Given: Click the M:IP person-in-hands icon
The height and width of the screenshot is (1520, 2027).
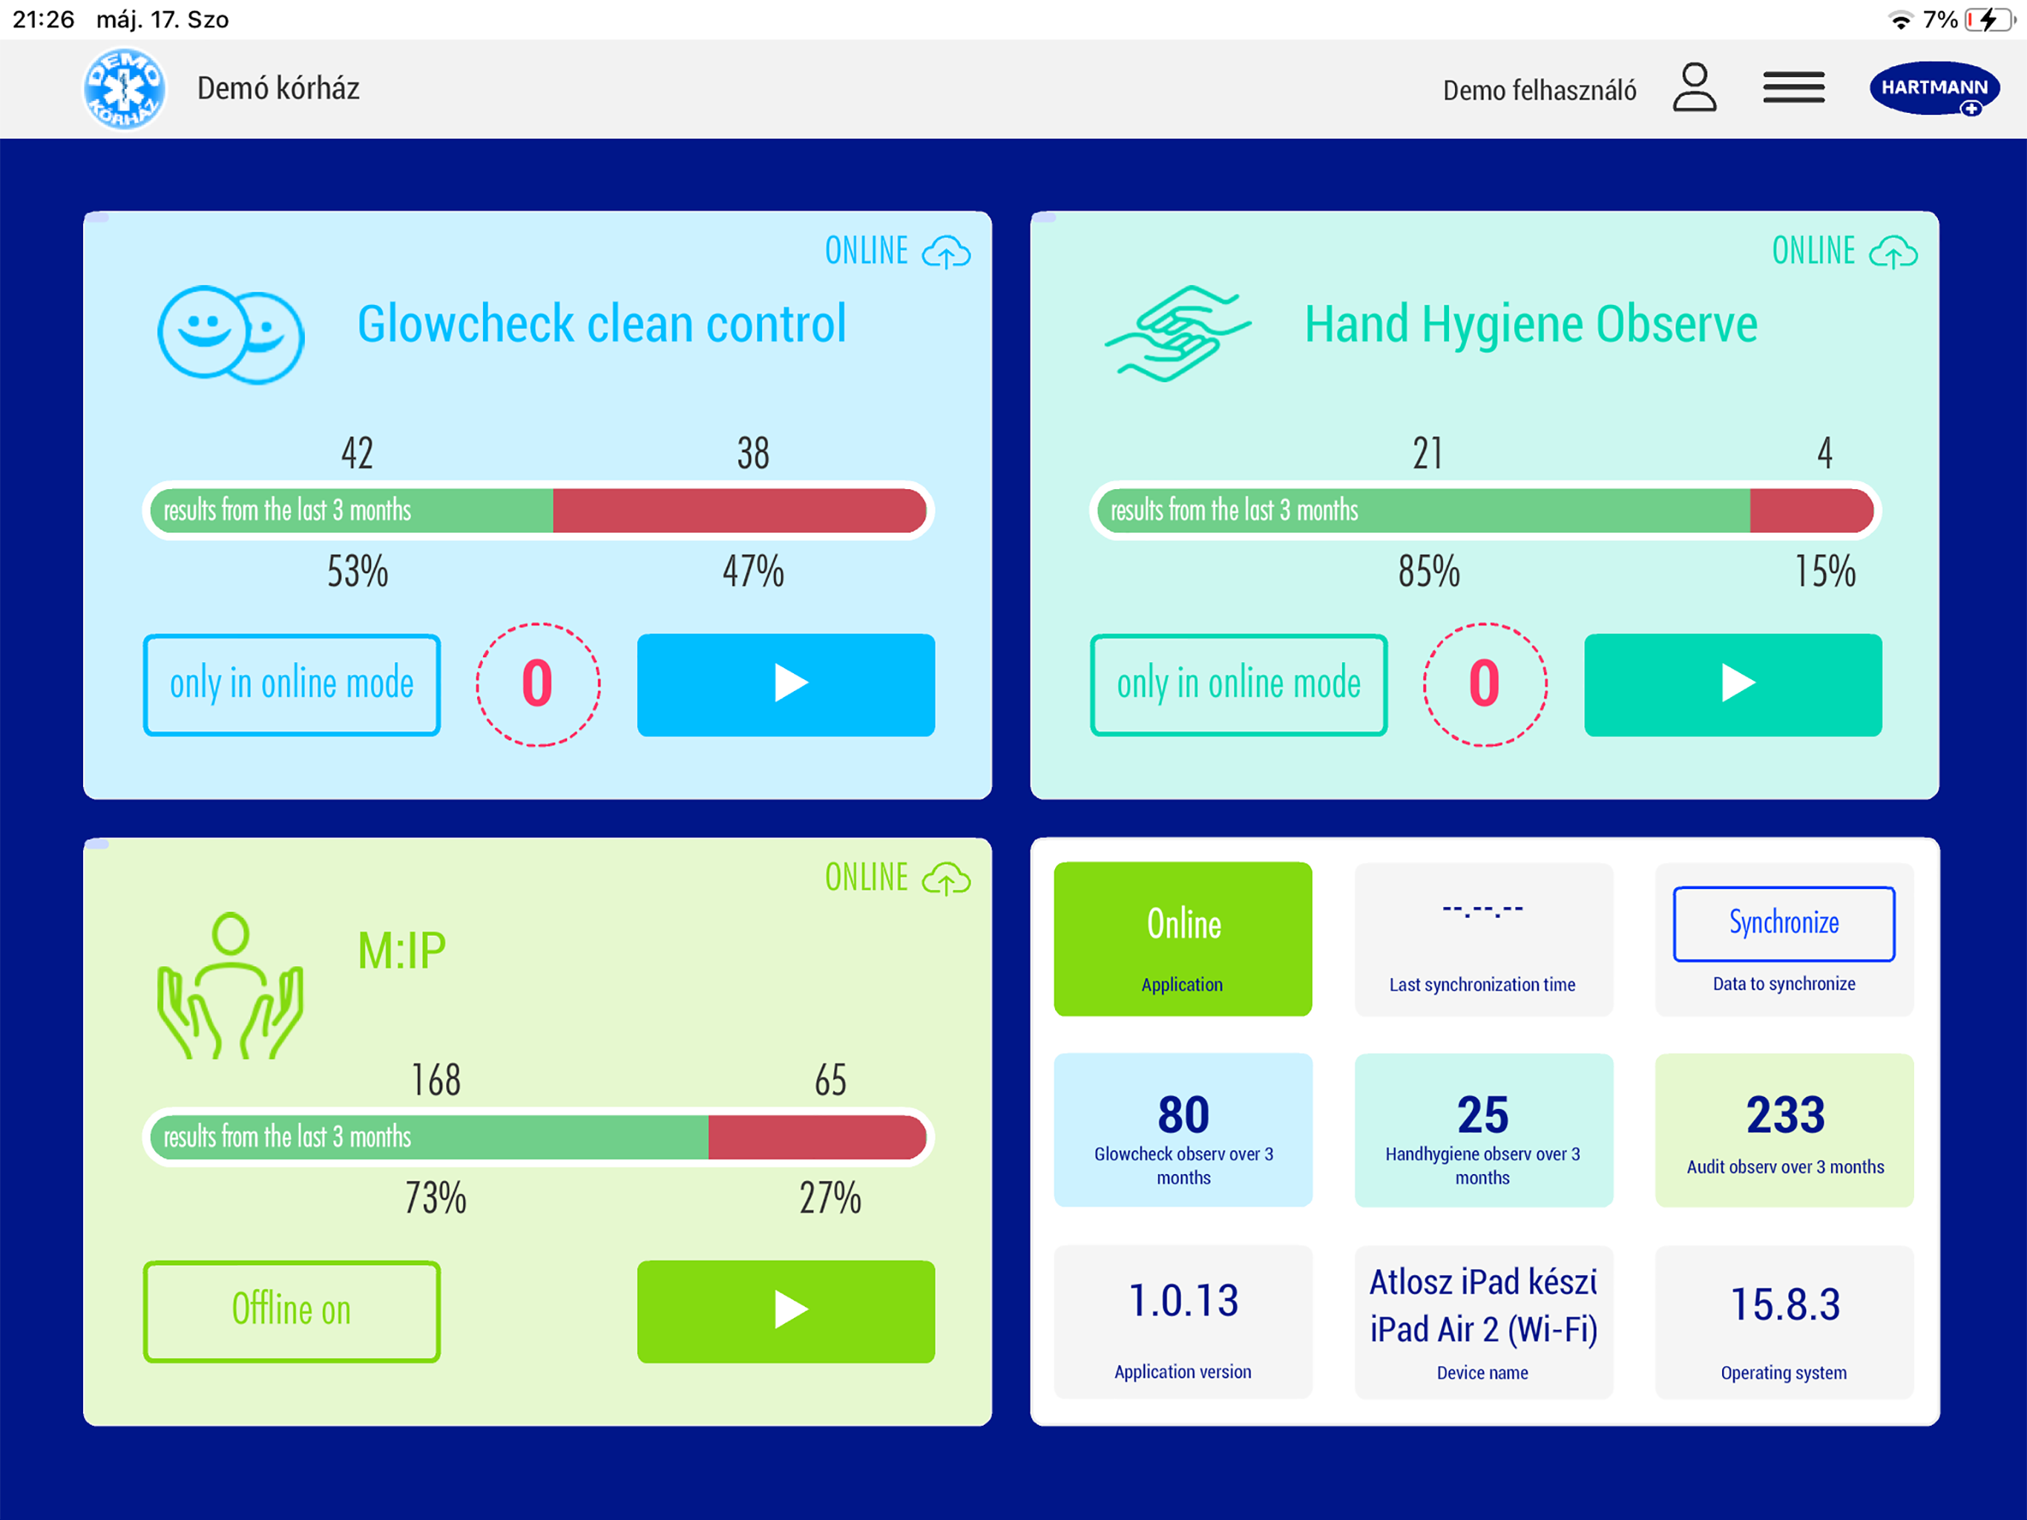Looking at the screenshot, I should click(231, 986).
